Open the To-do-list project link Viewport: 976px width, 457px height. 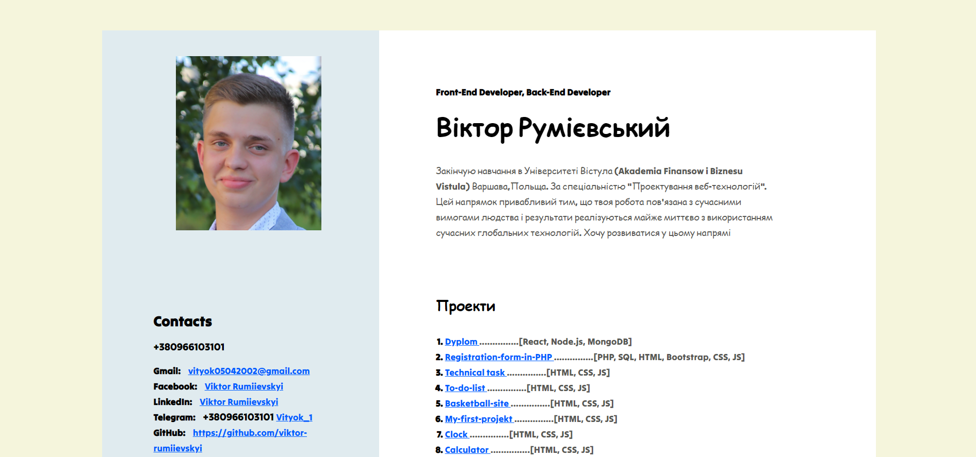[x=466, y=388]
